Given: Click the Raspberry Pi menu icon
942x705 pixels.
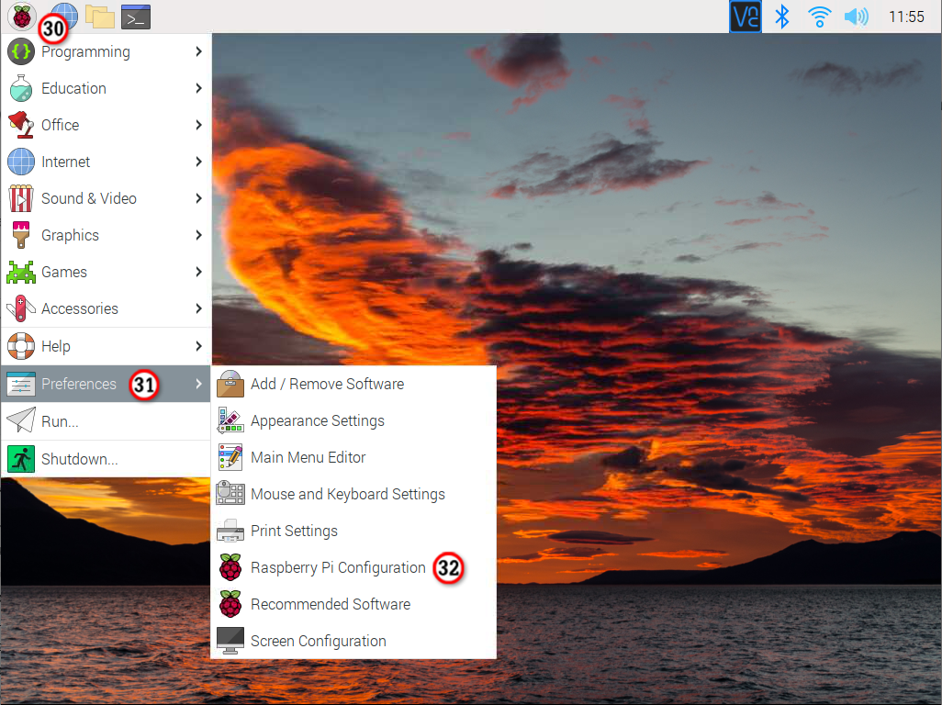Looking at the screenshot, I should (x=22, y=17).
